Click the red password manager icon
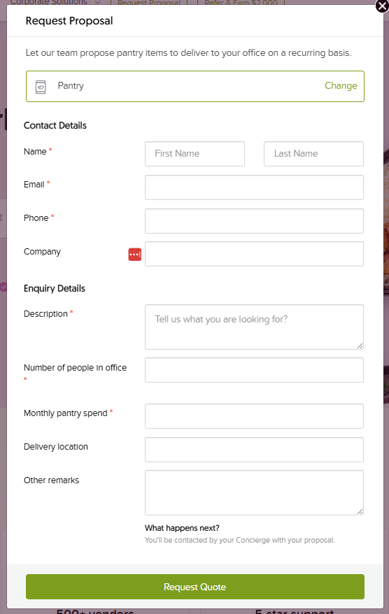 (135, 254)
